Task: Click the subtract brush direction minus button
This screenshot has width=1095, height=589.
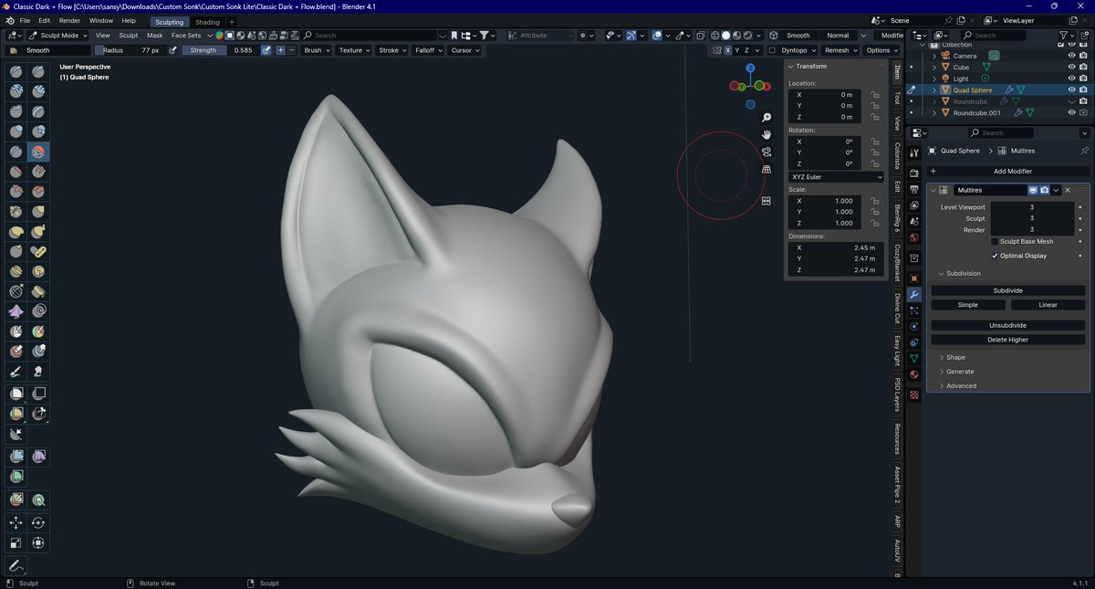Action: coord(292,50)
